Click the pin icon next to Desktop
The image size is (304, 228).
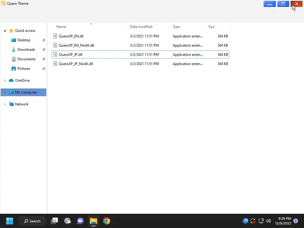(x=44, y=40)
